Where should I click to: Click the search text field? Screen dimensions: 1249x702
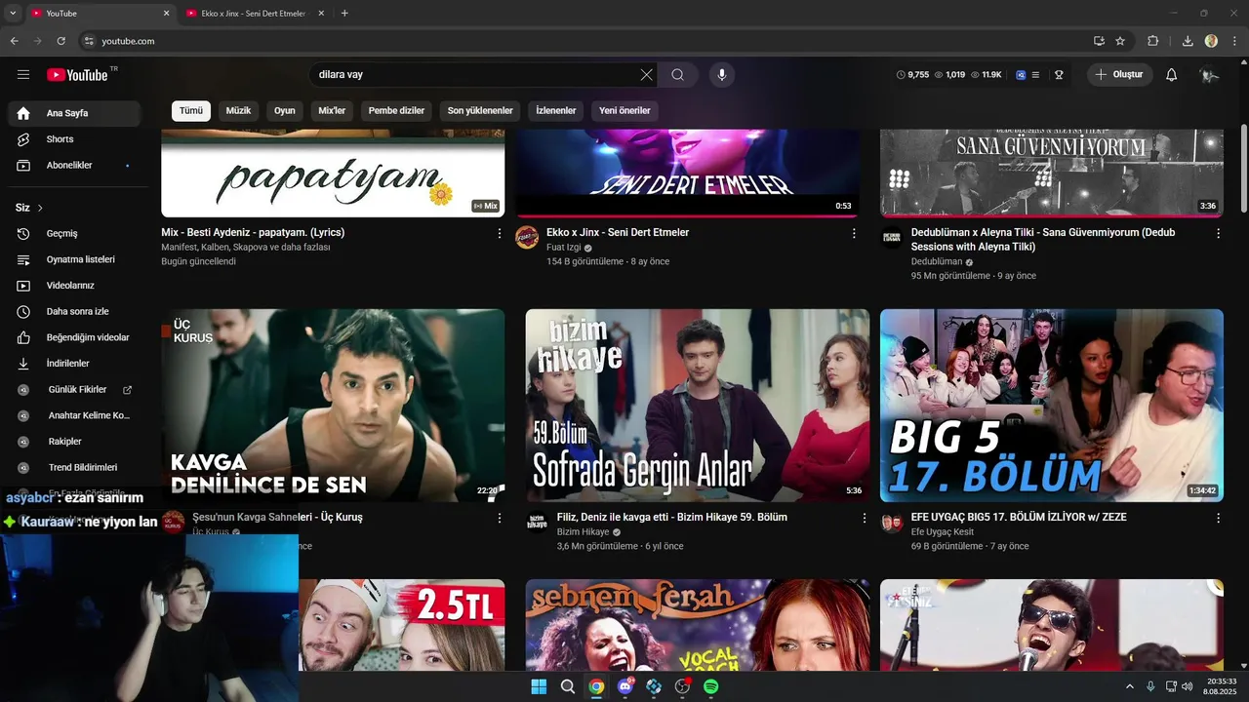[x=473, y=75]
